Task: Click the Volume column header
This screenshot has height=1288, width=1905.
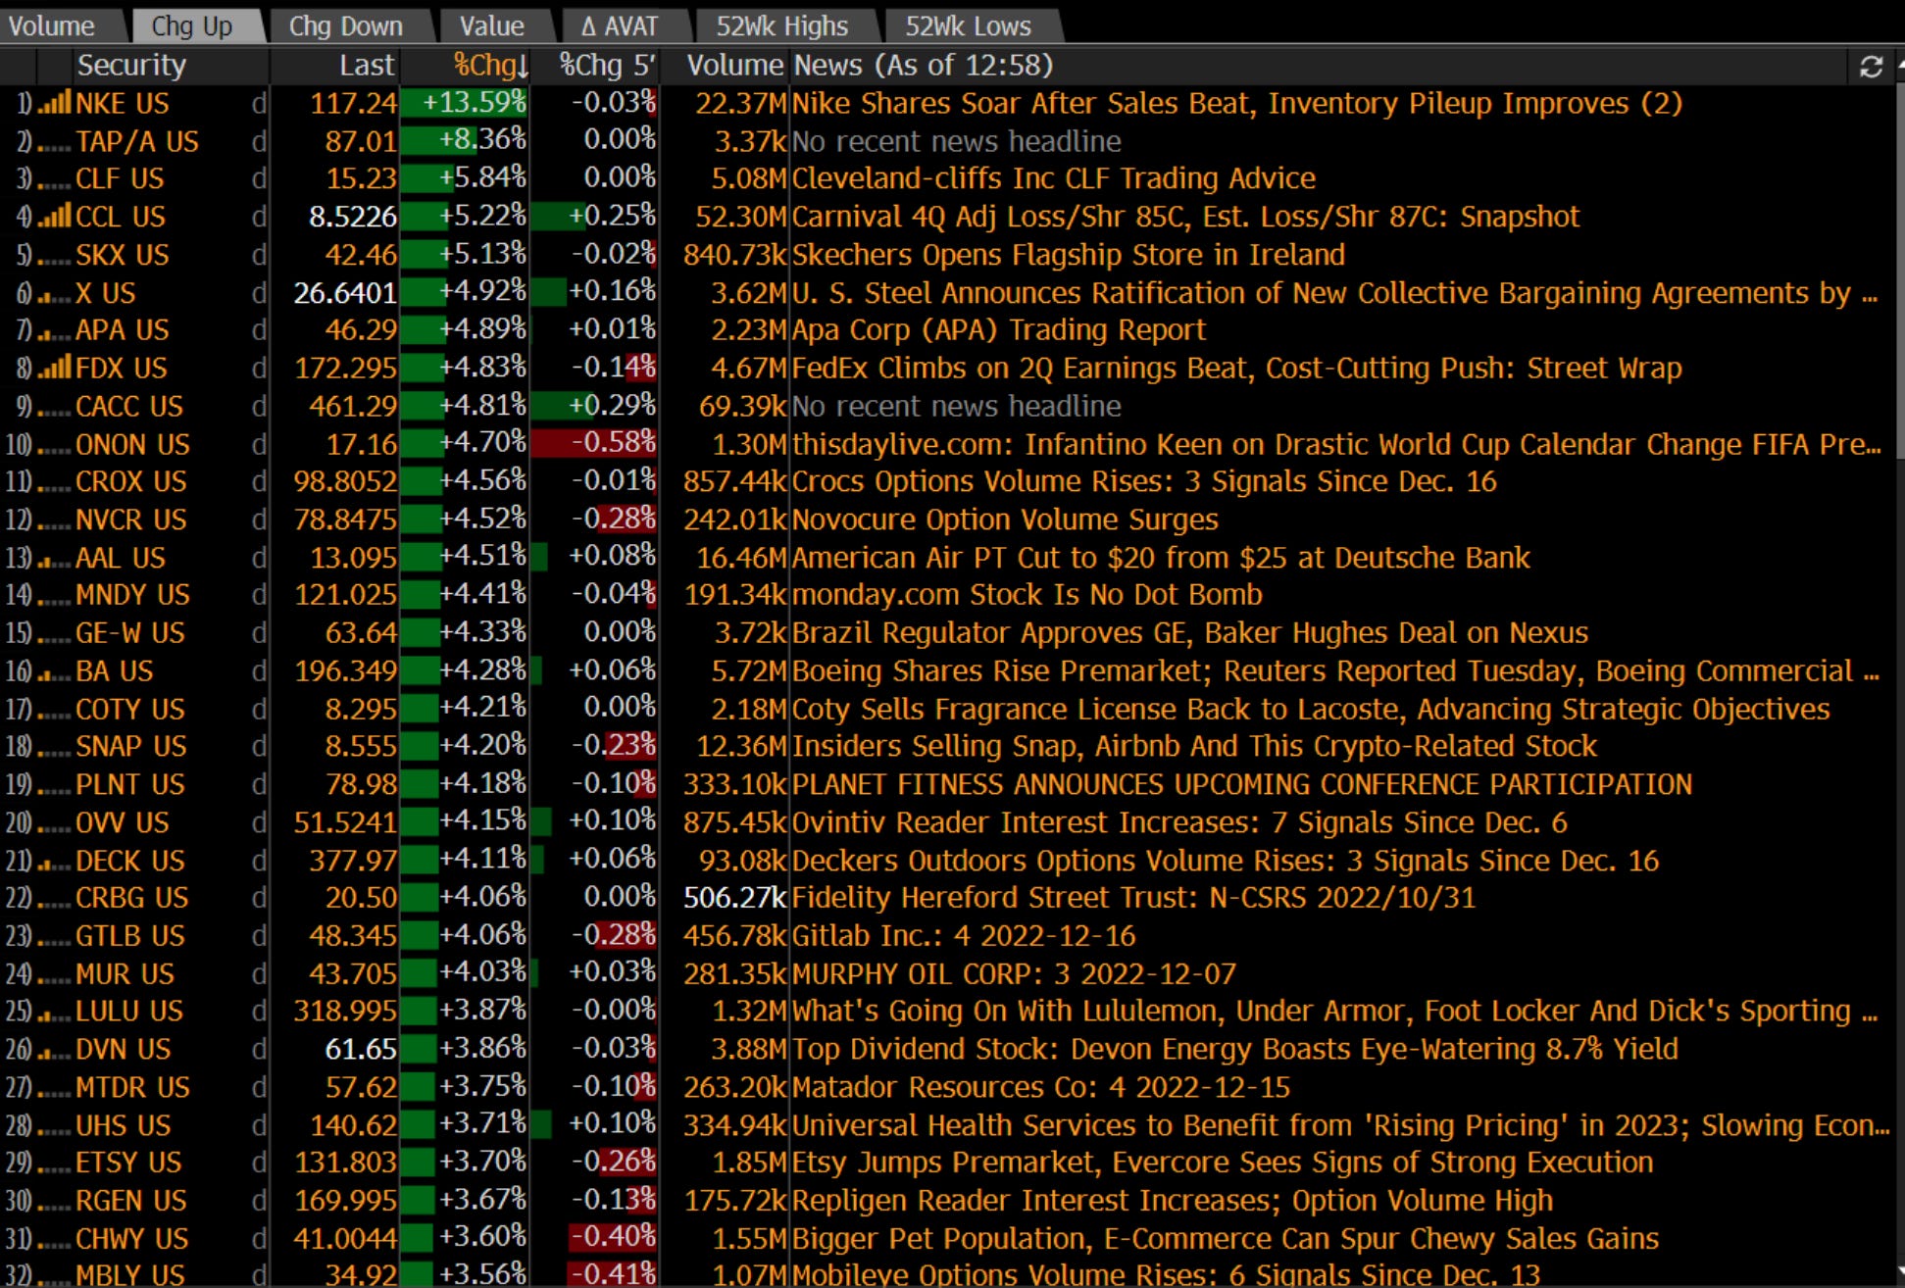Action: [734, 66]
